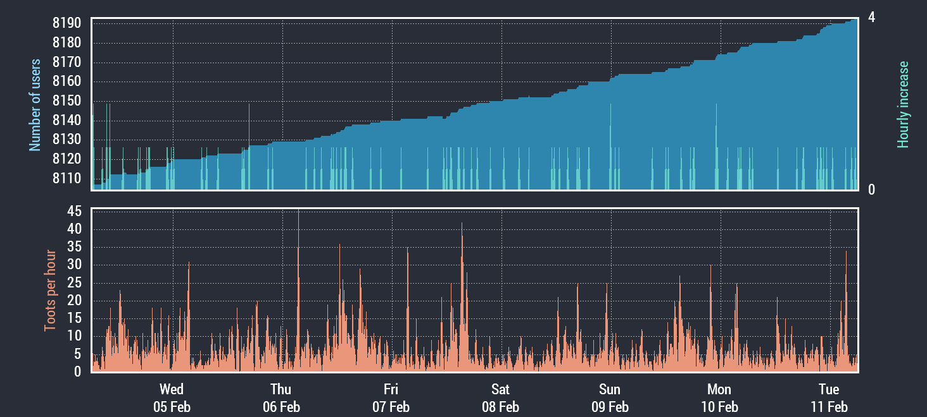Select the Wed 05 Feb date label
Viewport: 927px width, 417px height.
tap(172, 398)
